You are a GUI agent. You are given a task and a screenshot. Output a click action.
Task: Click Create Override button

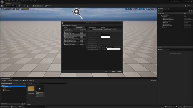click(107, 29)
